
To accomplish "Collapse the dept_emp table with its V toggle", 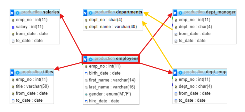I will point(175,72).
